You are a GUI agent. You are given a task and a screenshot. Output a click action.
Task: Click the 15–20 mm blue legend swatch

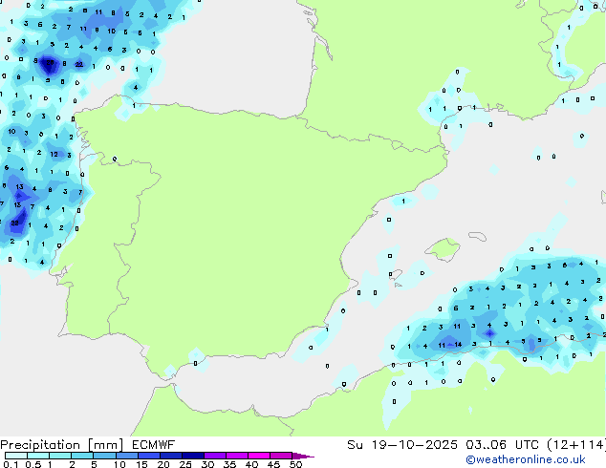pos(148,456)
